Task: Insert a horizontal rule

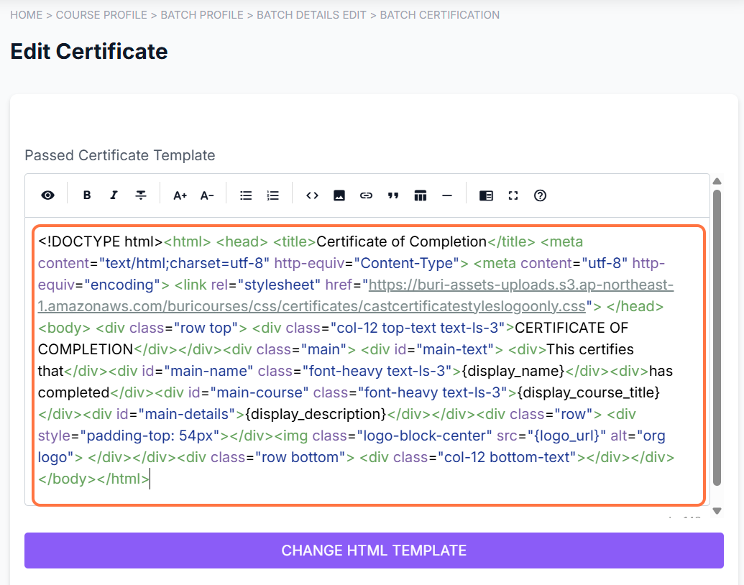Action: (x=447, y=195)
